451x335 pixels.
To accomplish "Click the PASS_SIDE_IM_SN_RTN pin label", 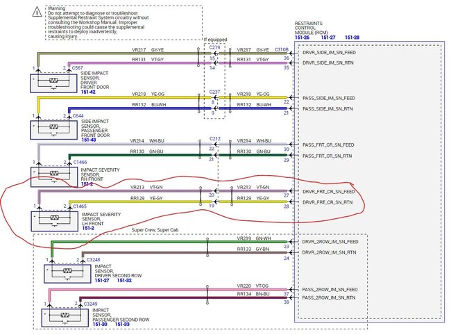I will [x=327, y=109].
